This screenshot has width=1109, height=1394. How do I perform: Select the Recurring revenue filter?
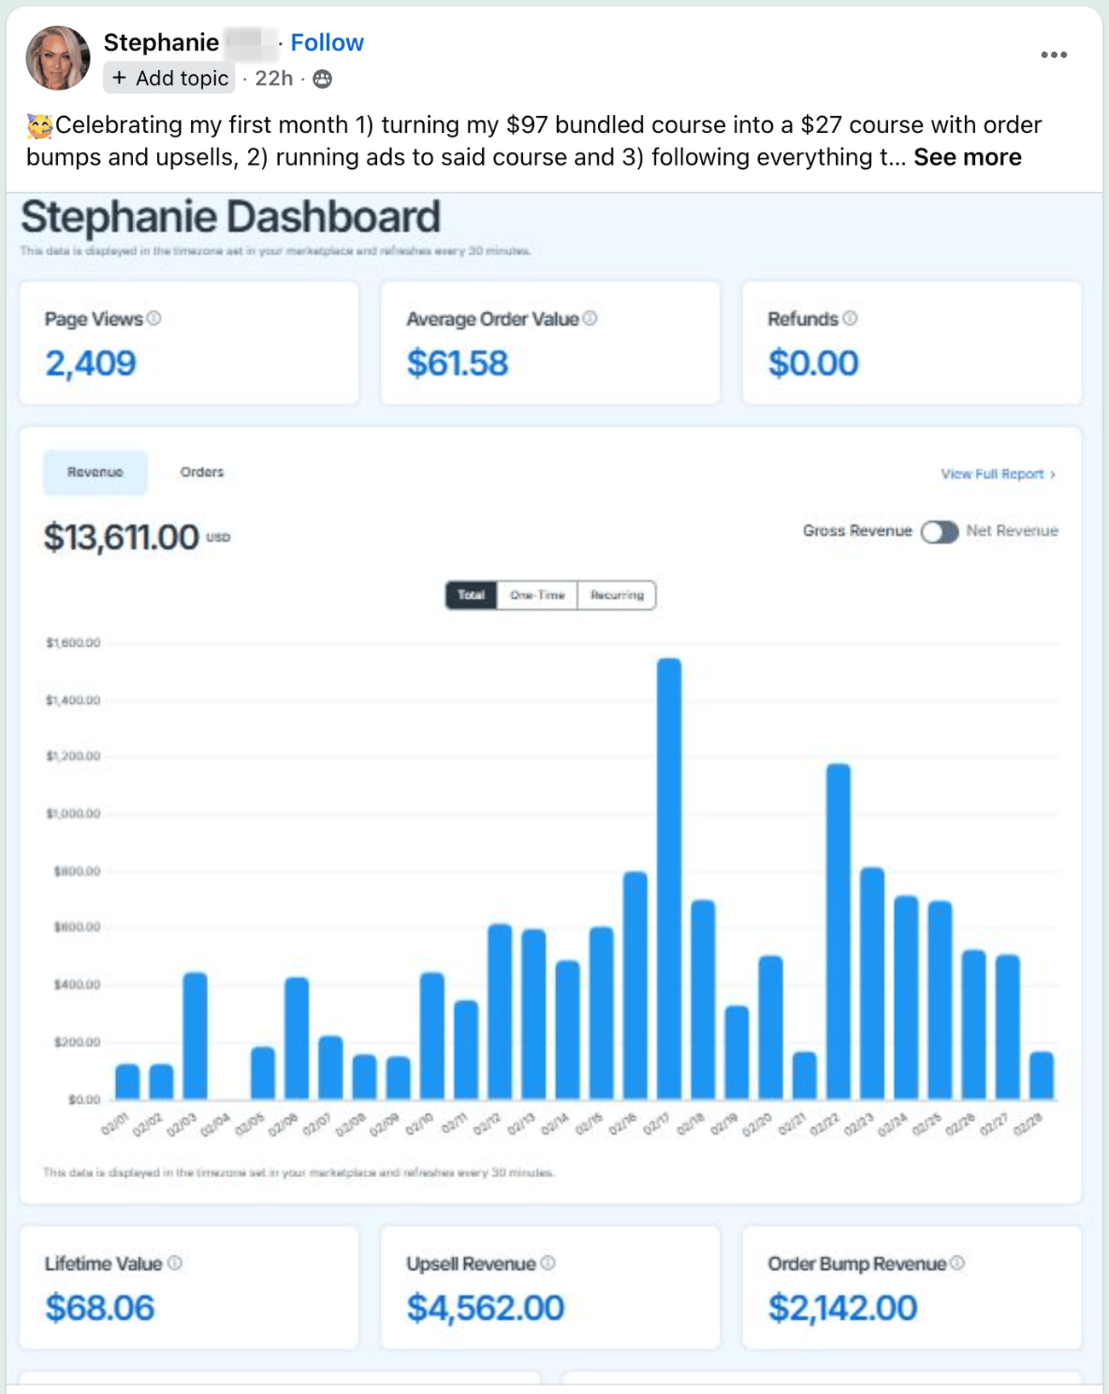tap(617, 595)
